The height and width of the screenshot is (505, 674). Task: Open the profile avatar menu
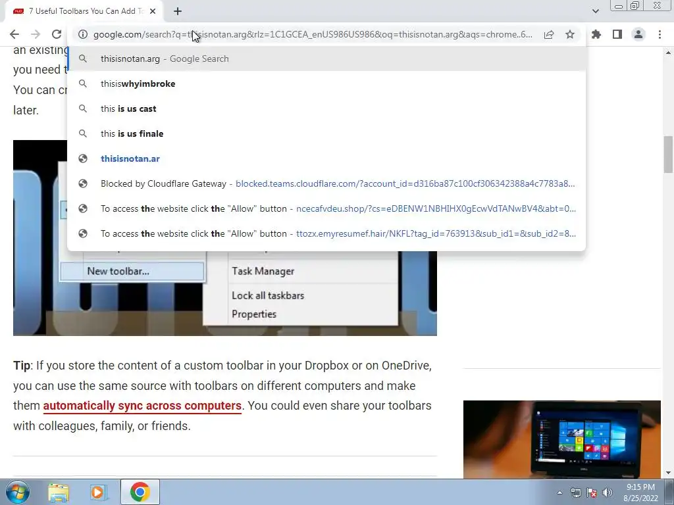point(638,34)
